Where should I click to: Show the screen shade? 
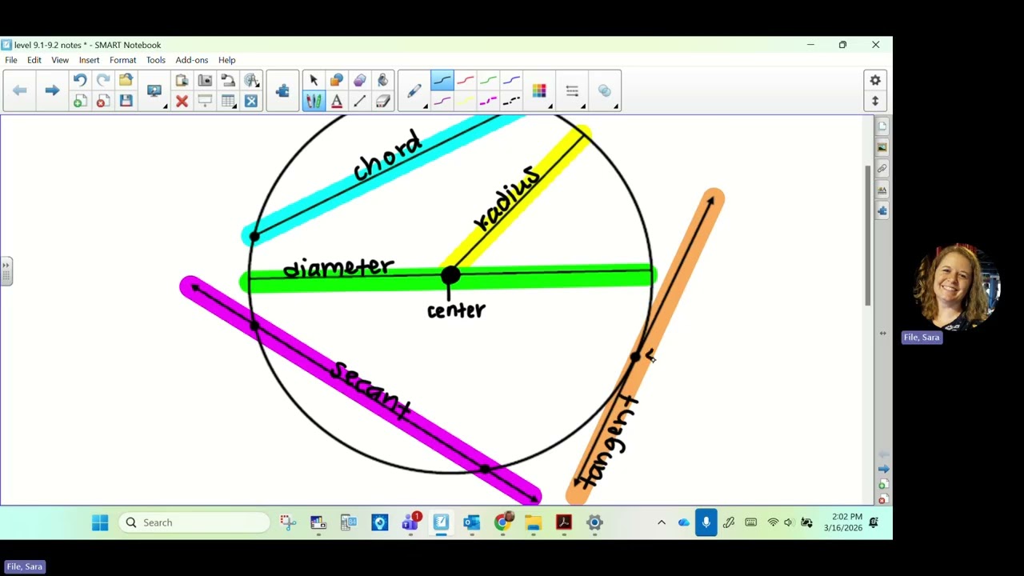[205, 101]
